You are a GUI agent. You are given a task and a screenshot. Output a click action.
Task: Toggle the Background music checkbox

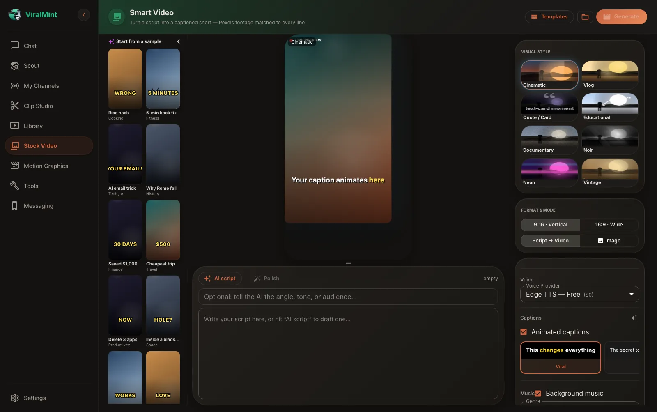pyautogui.click(x=538, y=394)
